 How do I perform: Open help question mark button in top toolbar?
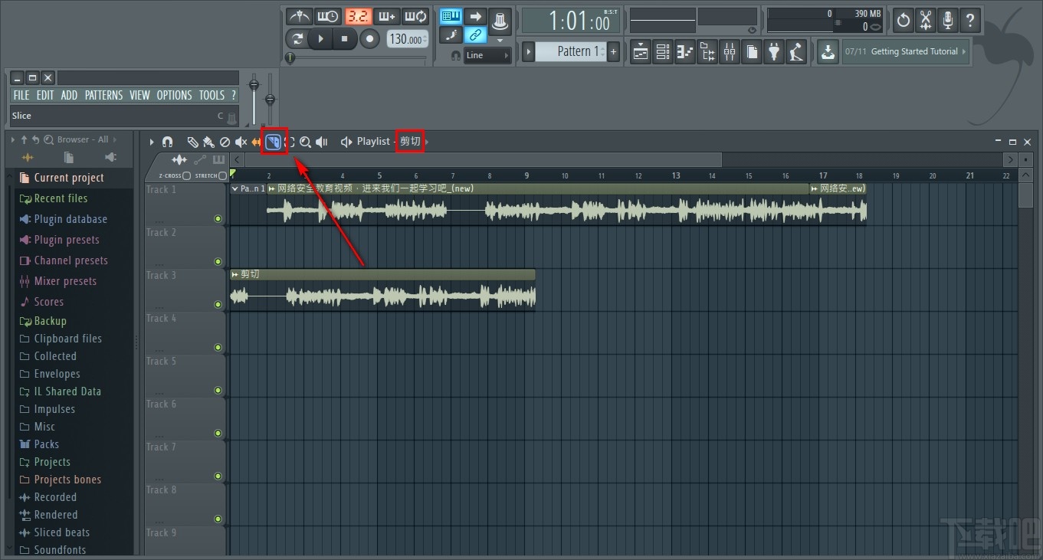coord(970,20)
